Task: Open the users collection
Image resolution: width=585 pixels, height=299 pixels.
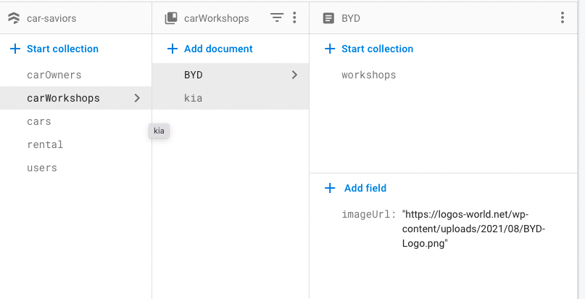Action: [x=42, y=168]
